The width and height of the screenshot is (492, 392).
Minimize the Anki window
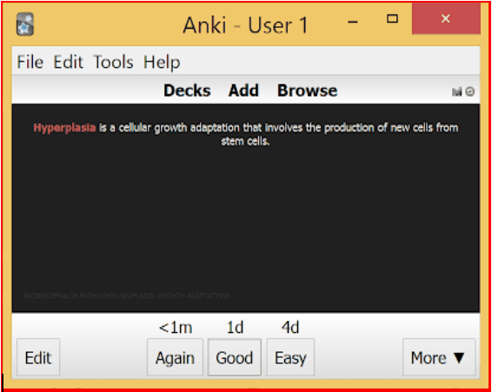point(353,22)
